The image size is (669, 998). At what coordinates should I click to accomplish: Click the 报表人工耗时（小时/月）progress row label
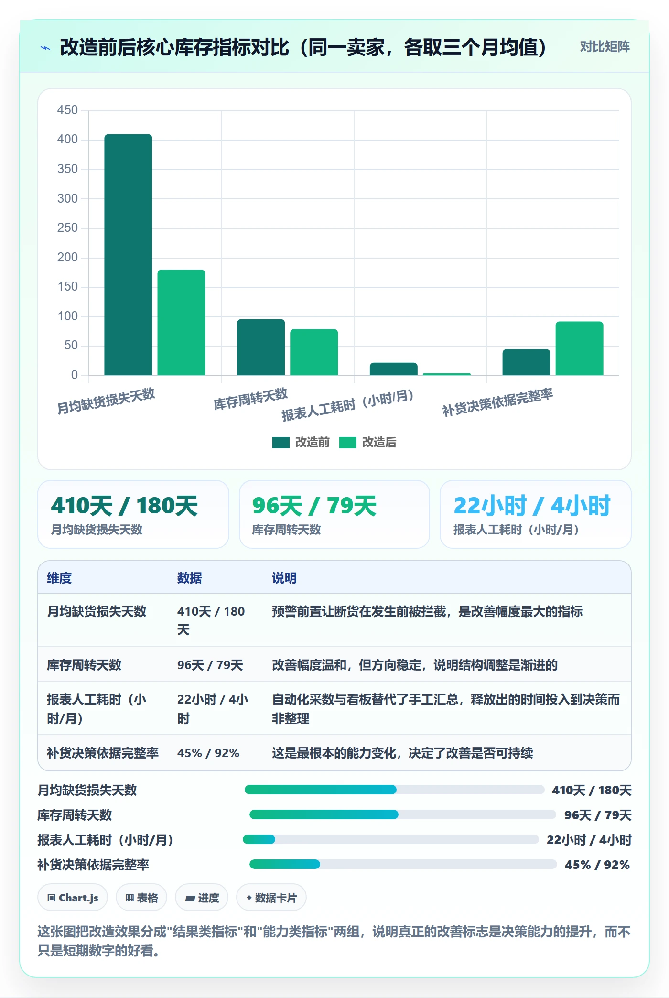point(105,840)
